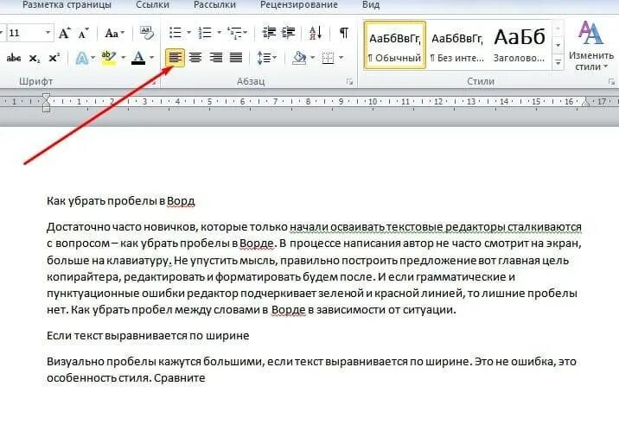619x443 pixels.
Task: Apply strikethrough with the abc button
Action: 14,58
